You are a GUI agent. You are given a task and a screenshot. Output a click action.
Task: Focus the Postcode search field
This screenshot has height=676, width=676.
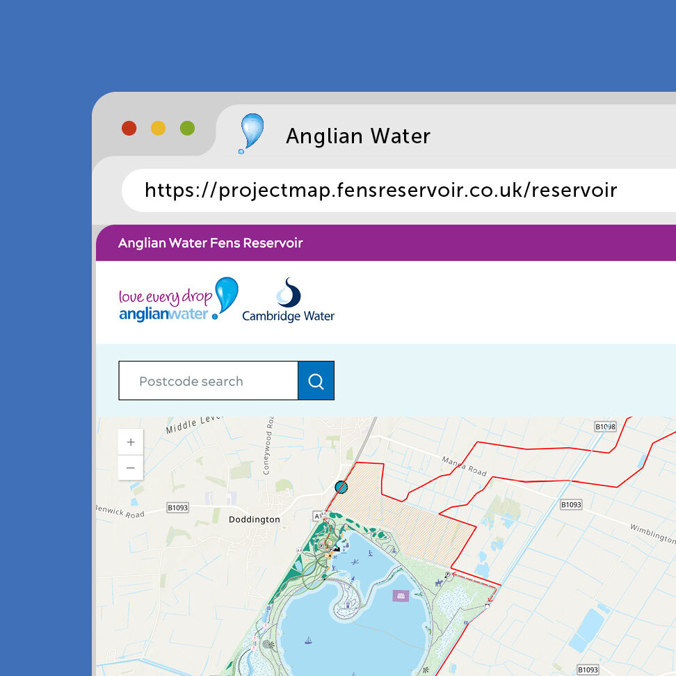(208, 381)
